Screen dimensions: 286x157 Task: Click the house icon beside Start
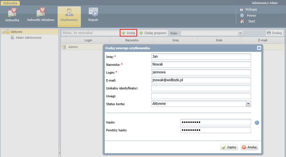click(x=242, y=21)
